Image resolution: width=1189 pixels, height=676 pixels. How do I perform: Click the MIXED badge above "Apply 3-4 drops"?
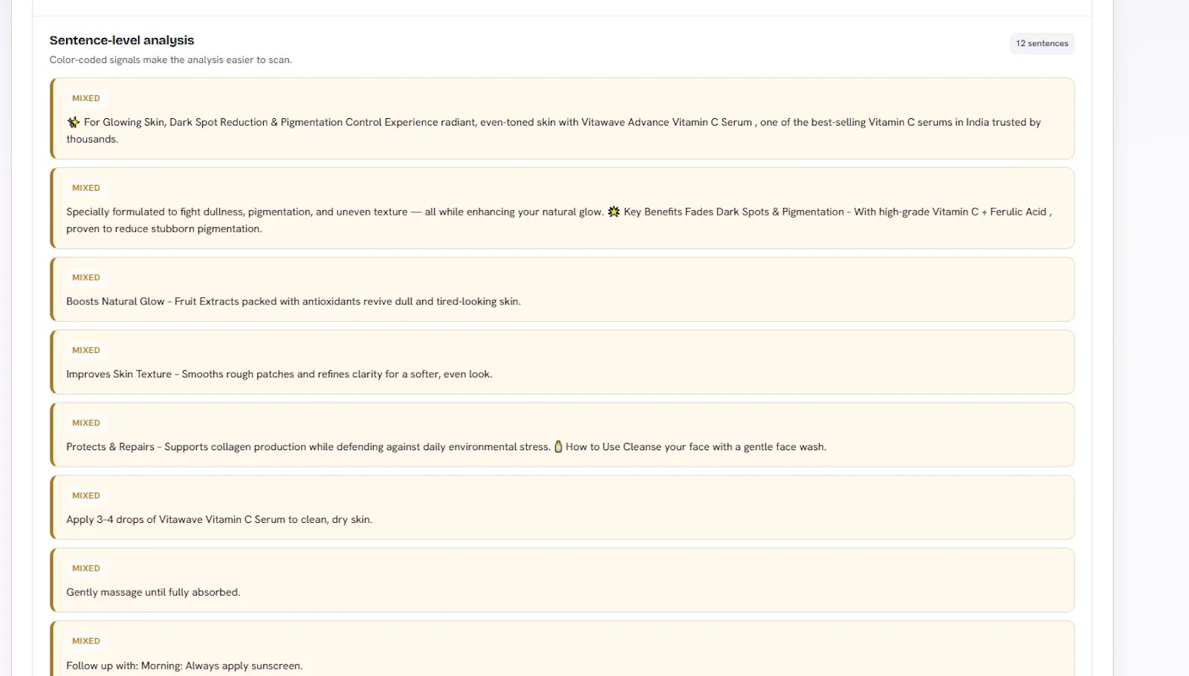(x=86, y=496)
